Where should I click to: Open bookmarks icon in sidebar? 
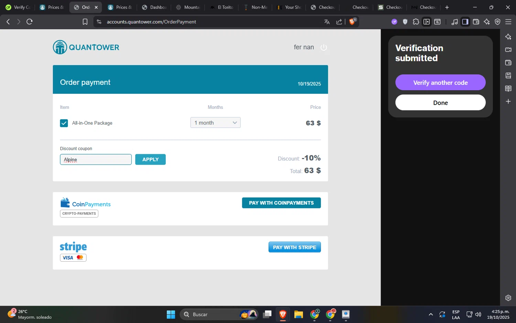(508, 75)
